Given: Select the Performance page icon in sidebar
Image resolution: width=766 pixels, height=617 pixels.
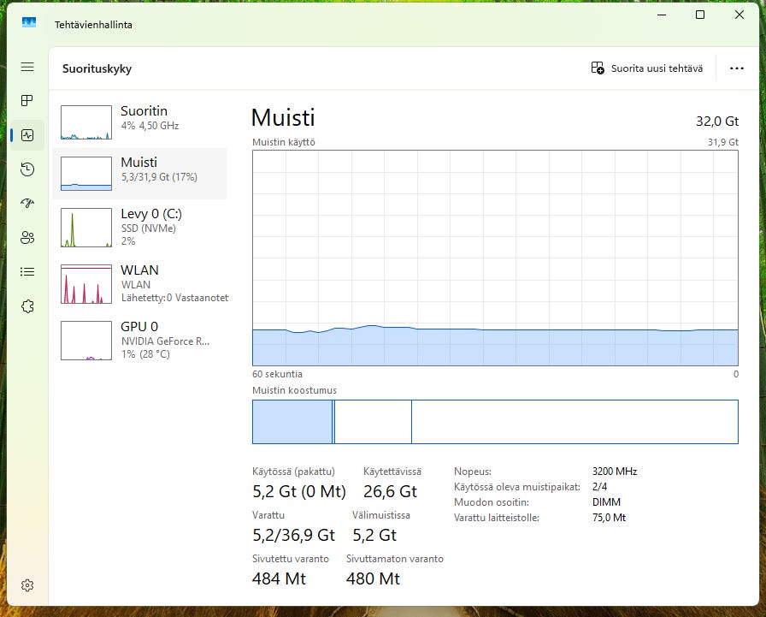Looking at the screenshot, I should [x=27, y=135].
